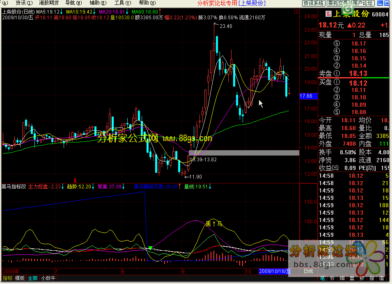Click the 趋势 down-arrow indicator
The width and height of the screenshot is (392, 284).
point(93,186)
